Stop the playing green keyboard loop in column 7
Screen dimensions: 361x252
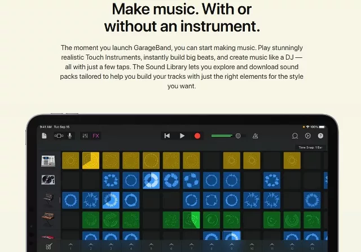point(191,220)
